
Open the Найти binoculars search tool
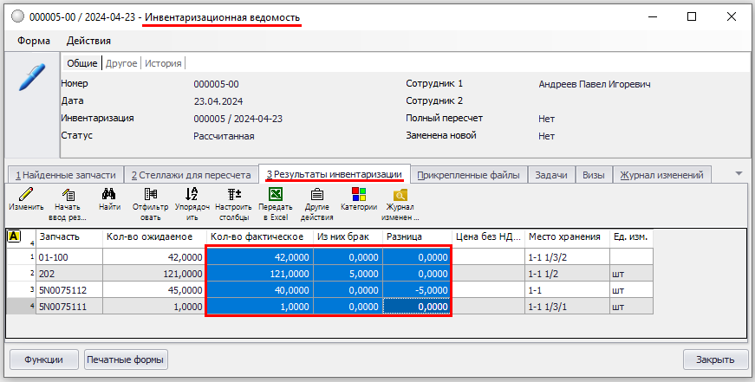click(109, 195)
